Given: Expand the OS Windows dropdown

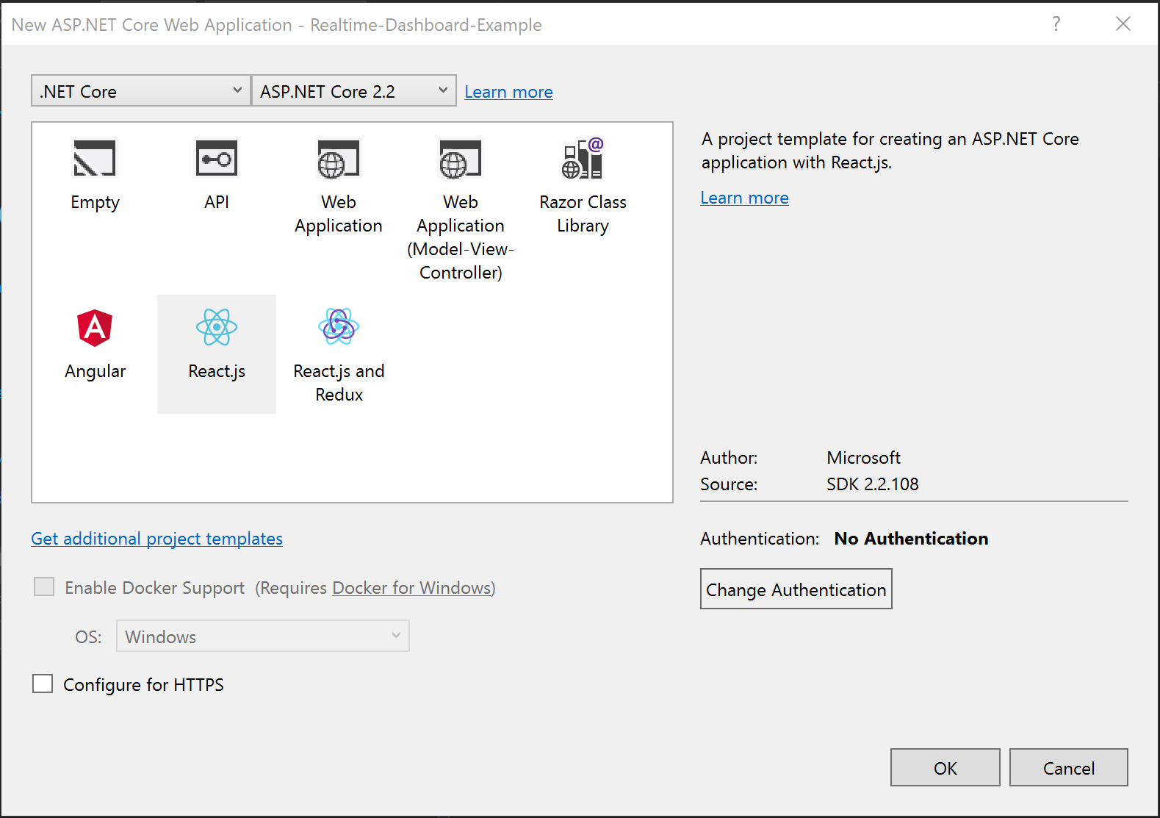Looking at the screenshot, I should coord(263,636).
